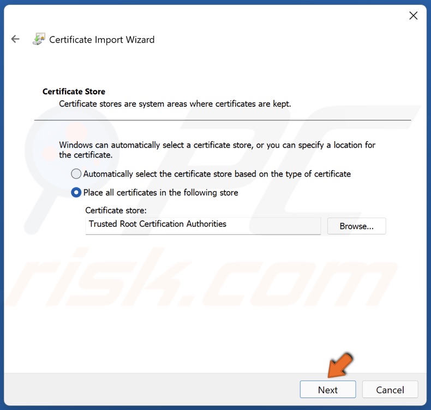Click the horizontal divider under the heading
The image size is (431, 410).
[x=222, y=120]
